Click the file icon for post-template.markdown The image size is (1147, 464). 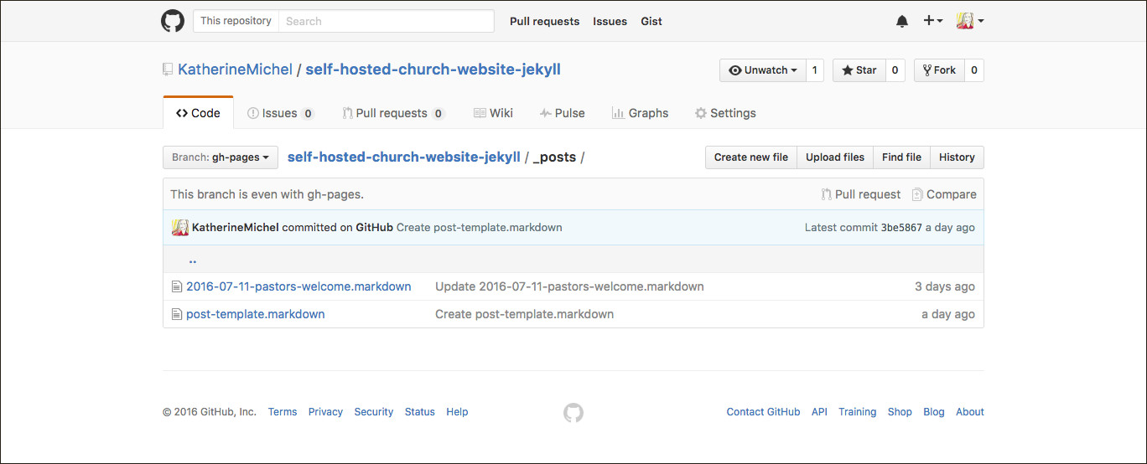(176, 314)
